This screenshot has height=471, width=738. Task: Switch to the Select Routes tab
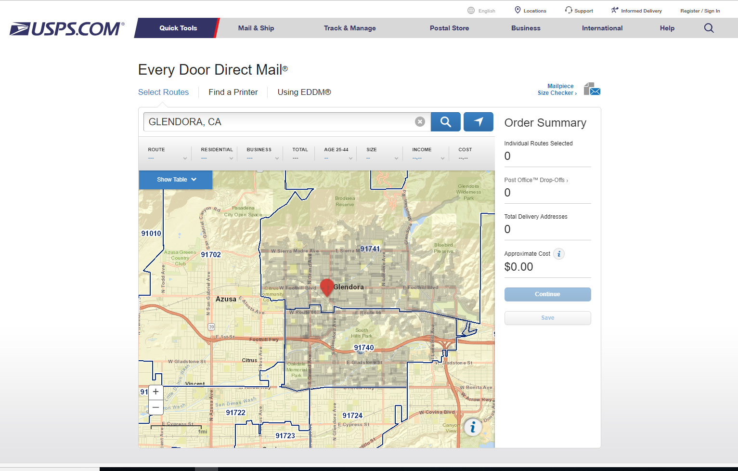[163, 92]
